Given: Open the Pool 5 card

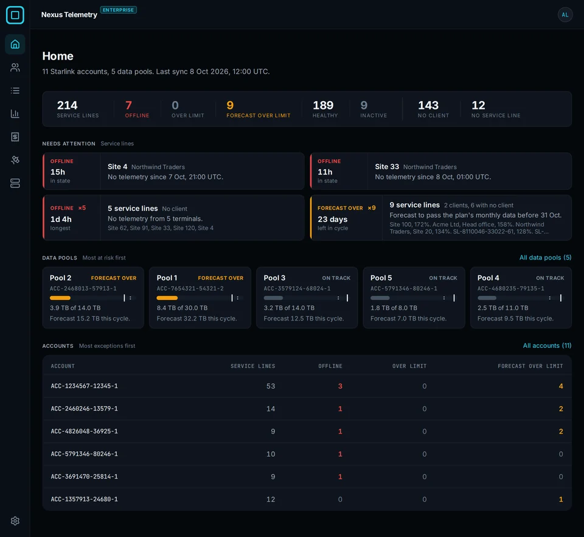Looking at the screenshot, I should tap(414, 297).
